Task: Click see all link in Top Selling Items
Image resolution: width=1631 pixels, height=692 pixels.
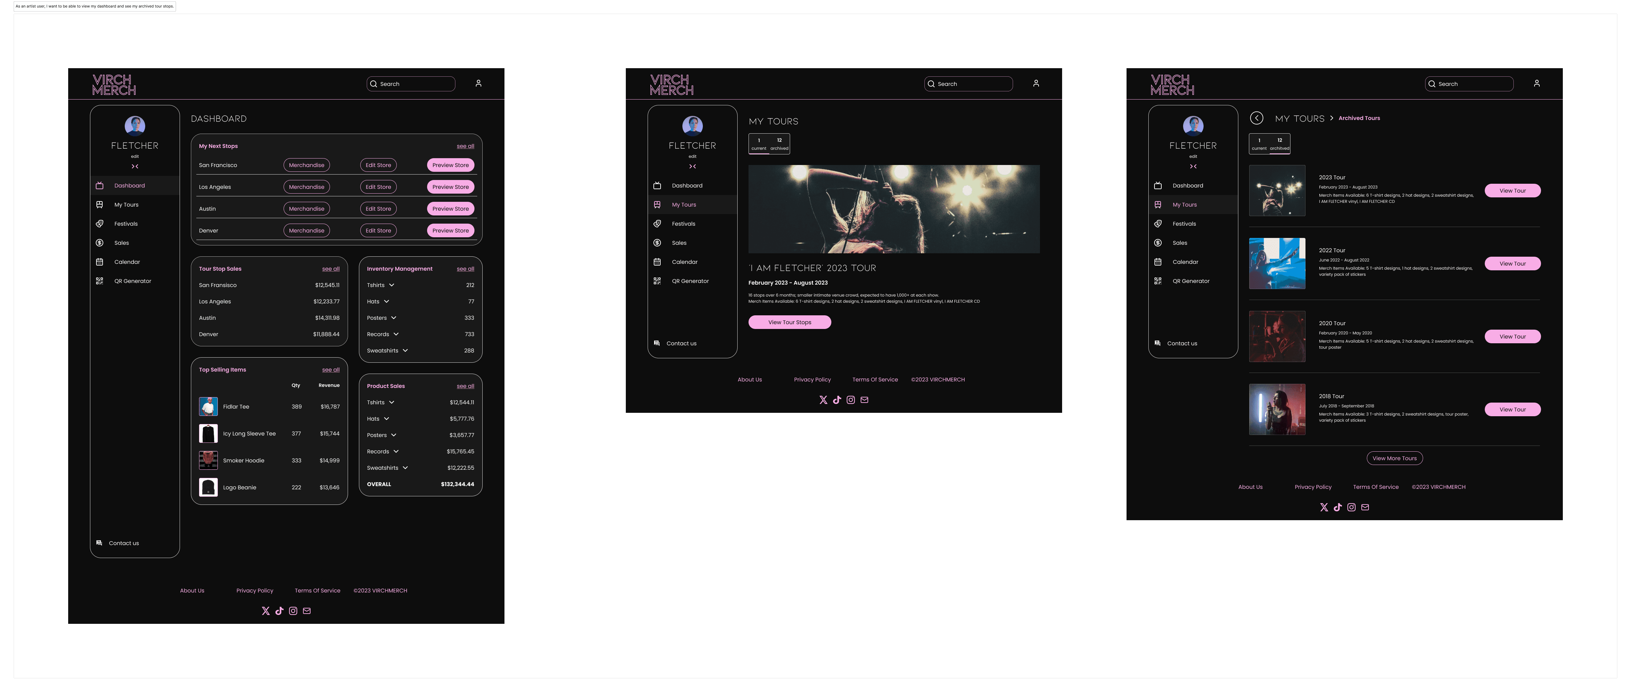Action: (331, 370)
